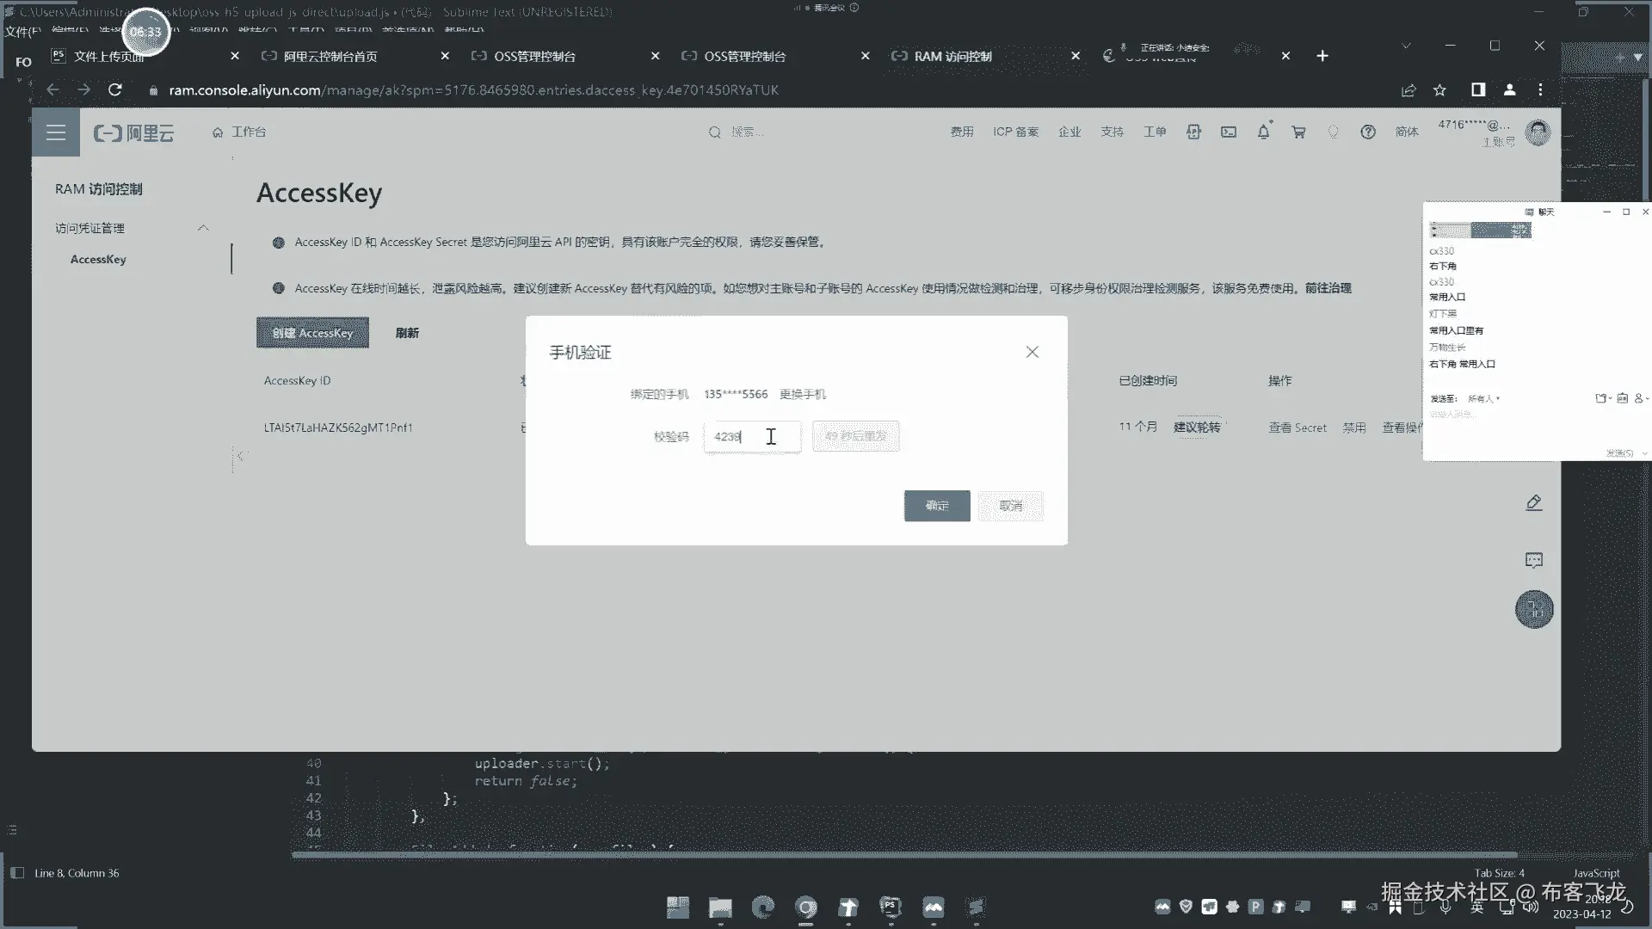Close the 手机验证 dialog

coord(1032,352)
